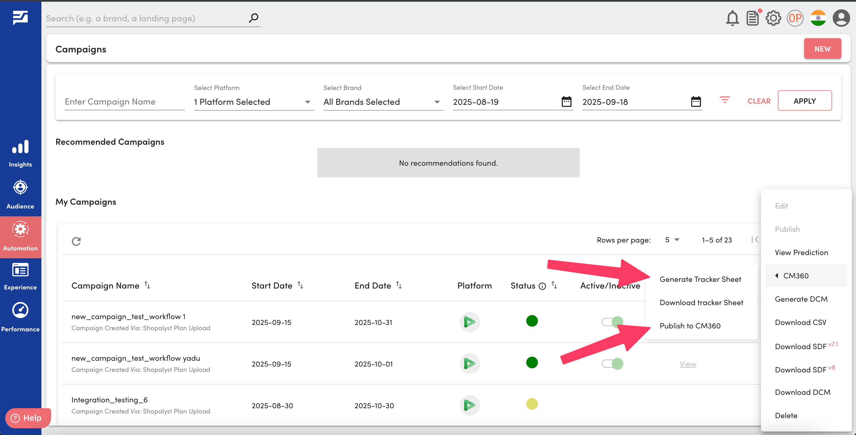Viewport: 856px width, 435px height.
Task: Open the notifications bell icon
Action: click(732, 18)
